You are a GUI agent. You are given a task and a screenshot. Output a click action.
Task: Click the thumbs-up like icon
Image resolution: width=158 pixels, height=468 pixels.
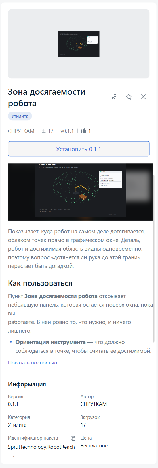(84, 131)
